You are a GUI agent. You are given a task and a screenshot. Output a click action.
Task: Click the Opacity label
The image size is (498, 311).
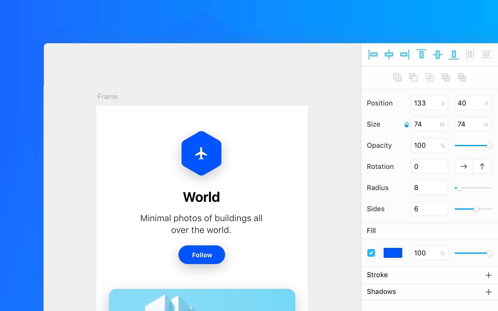click(379, 146)
